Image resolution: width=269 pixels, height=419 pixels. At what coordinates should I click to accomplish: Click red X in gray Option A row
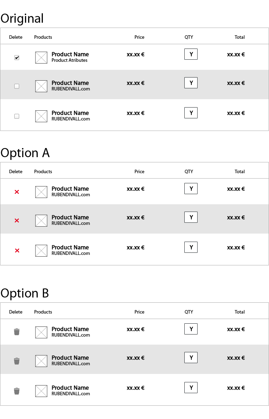(x=17, y=220)
